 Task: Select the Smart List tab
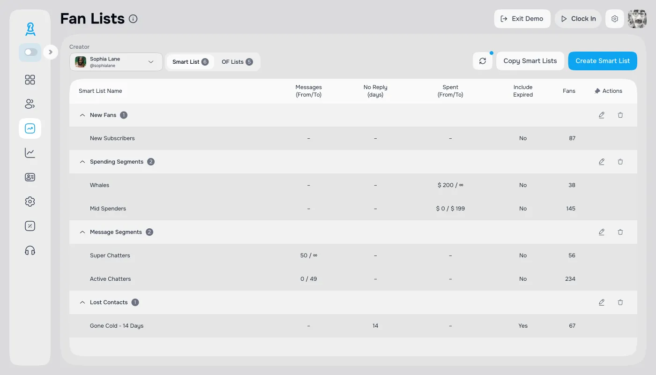(190, 62)
